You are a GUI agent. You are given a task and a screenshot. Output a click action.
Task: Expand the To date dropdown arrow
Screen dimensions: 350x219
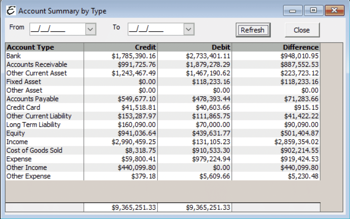[189, 29]
